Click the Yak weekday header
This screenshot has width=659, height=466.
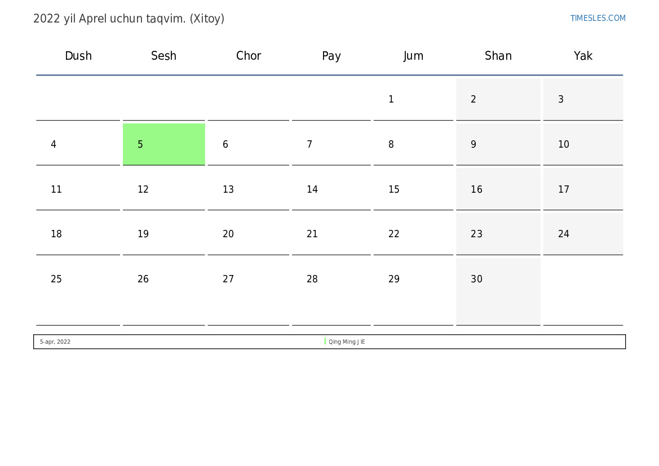(x=583, y=56)
